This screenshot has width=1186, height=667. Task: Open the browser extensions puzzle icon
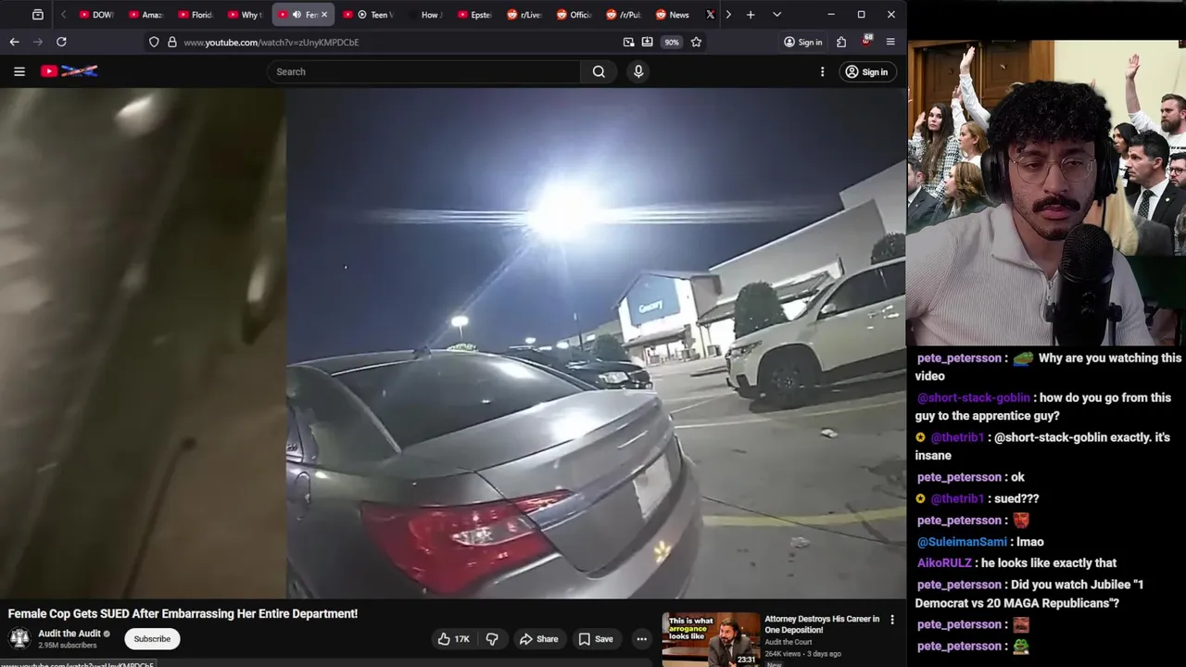[841, 42]
